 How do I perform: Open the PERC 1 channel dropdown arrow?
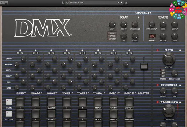[x=119, y=93]
